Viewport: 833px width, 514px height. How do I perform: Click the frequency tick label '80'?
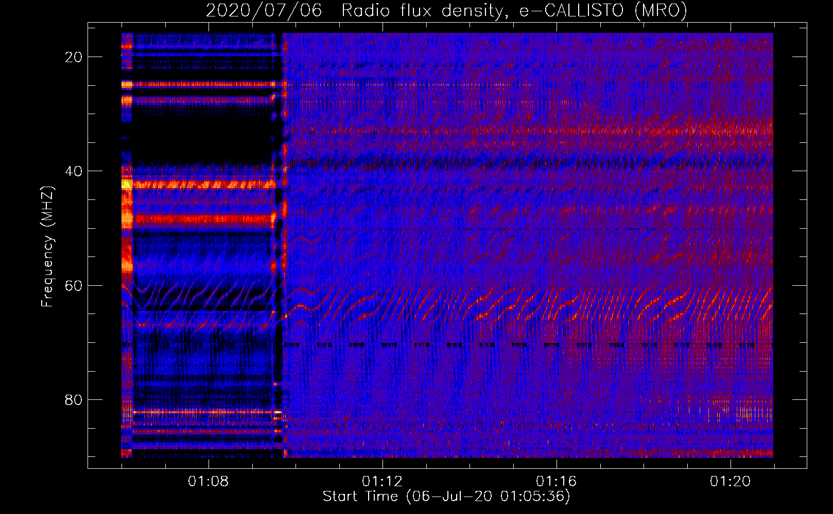click(x=74, y=399)
